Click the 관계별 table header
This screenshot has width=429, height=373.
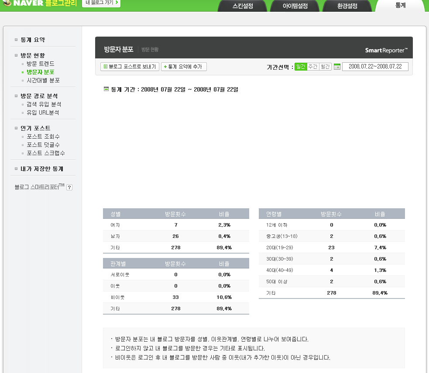coord(118,264)
